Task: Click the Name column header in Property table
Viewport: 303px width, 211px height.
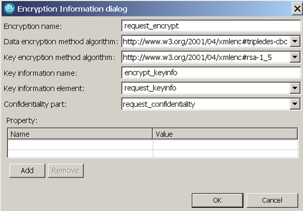Action: point(80,134)
